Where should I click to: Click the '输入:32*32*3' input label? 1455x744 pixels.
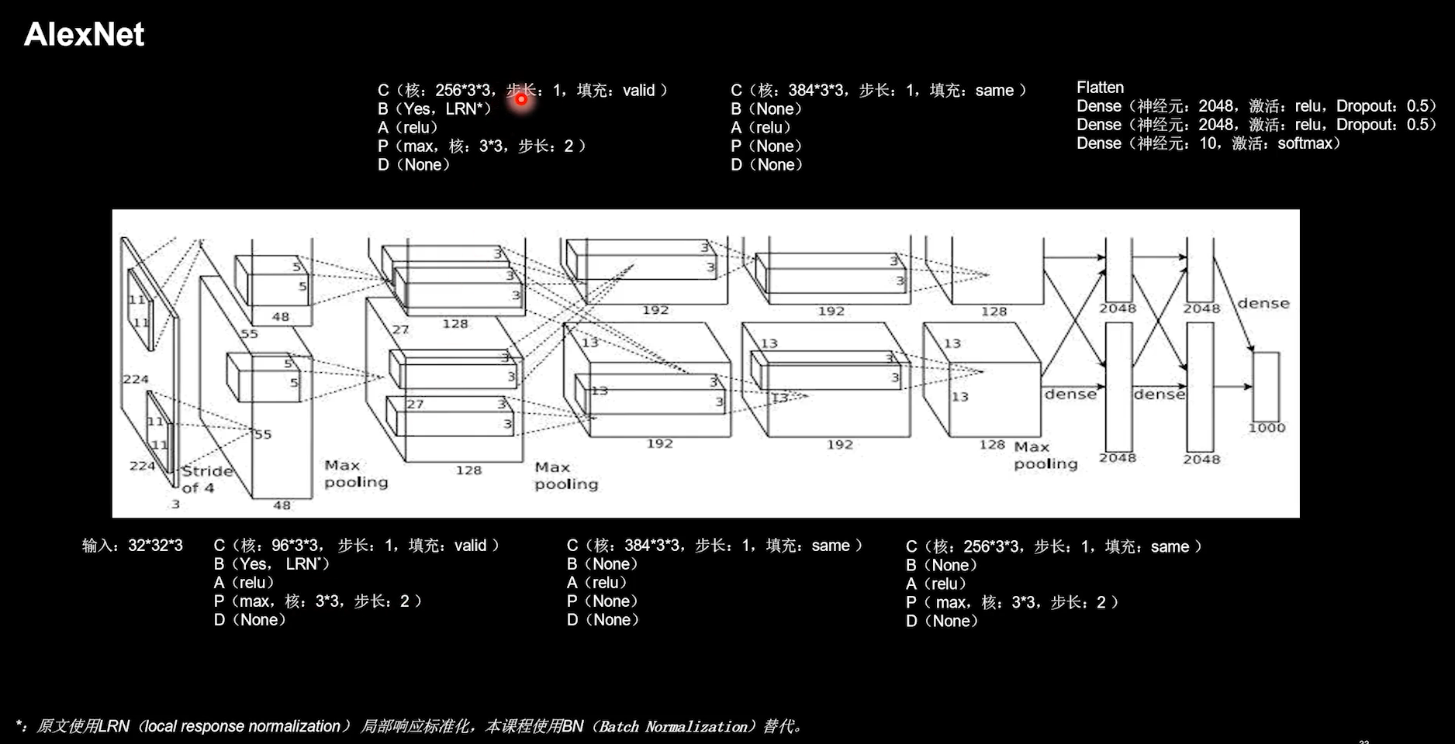coord(133,546)
